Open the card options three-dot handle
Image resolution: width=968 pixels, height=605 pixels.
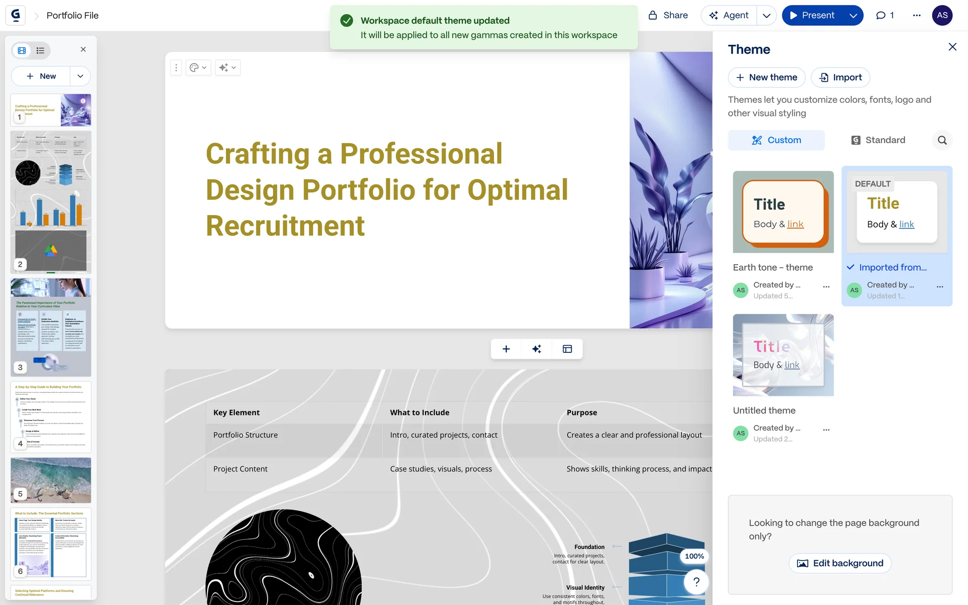(176, 68)
